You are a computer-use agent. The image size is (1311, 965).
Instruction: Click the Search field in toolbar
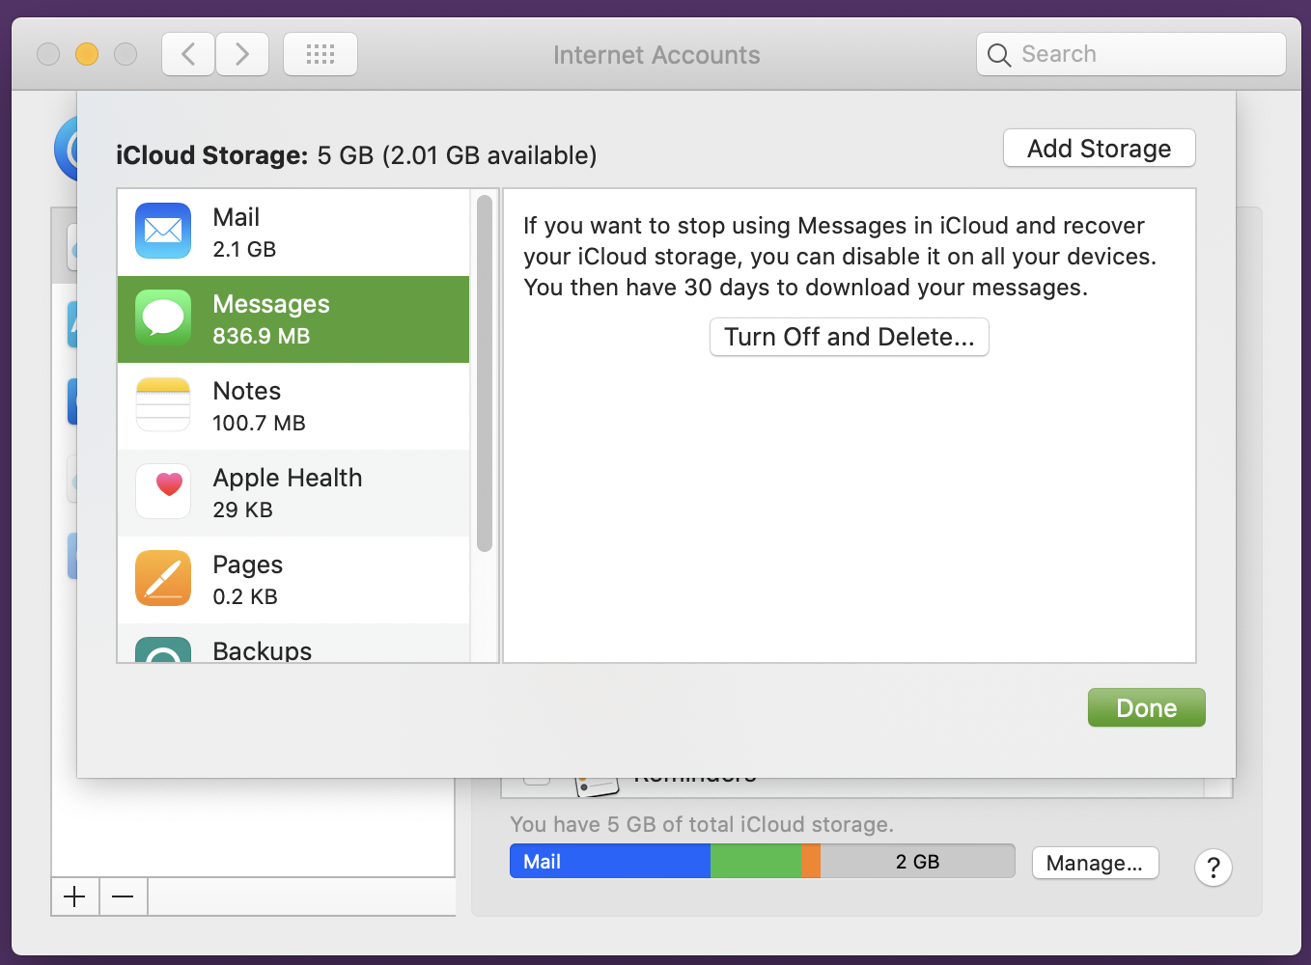pyautogui.click(x=1131, y=54)
